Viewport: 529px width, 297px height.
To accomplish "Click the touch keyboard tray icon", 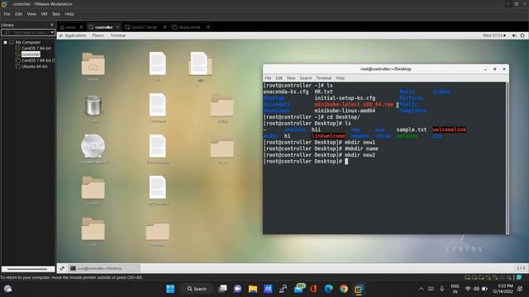I will [431, 289].
